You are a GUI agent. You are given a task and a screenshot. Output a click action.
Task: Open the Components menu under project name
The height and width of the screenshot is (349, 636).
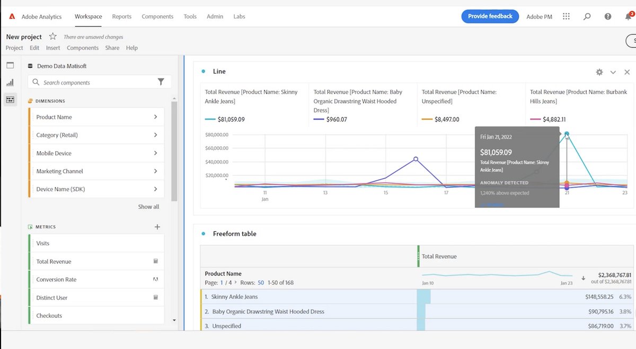83,48
